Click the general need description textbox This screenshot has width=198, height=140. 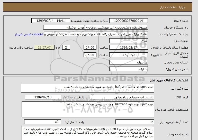[x=87, y=89]
